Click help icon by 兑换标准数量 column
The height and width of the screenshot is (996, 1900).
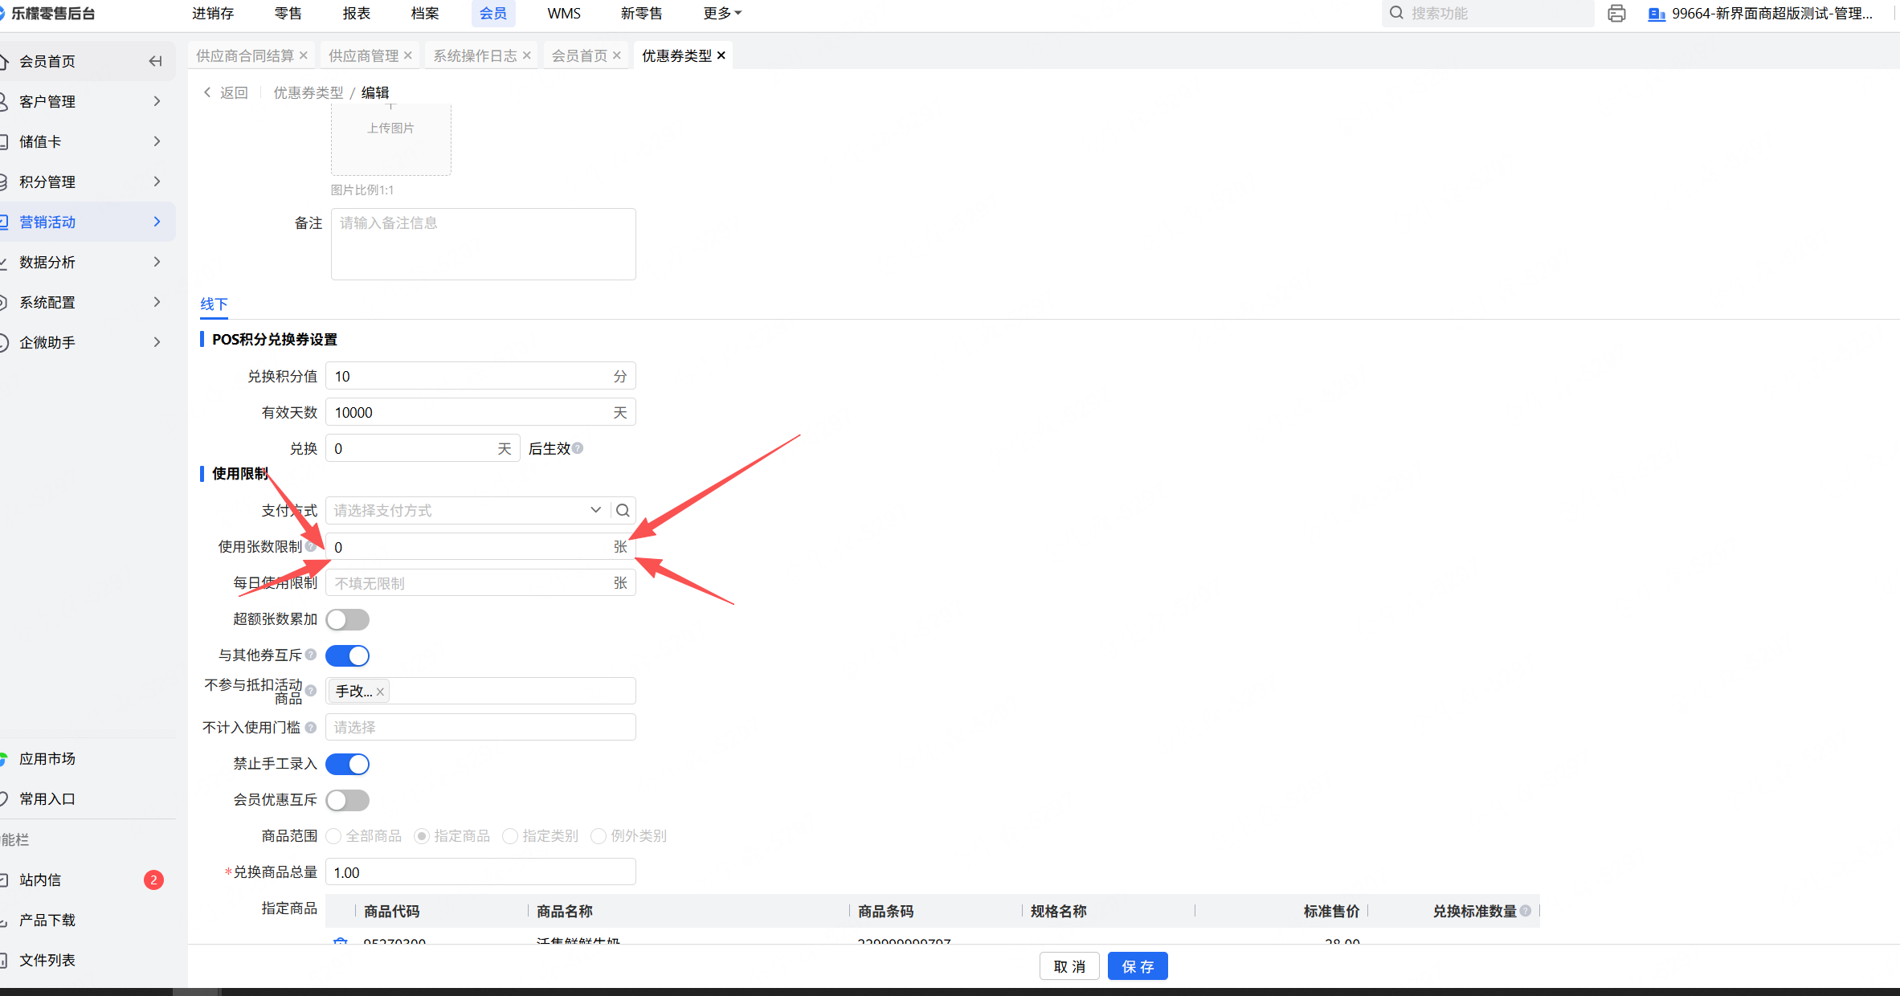pos(1526,911)
